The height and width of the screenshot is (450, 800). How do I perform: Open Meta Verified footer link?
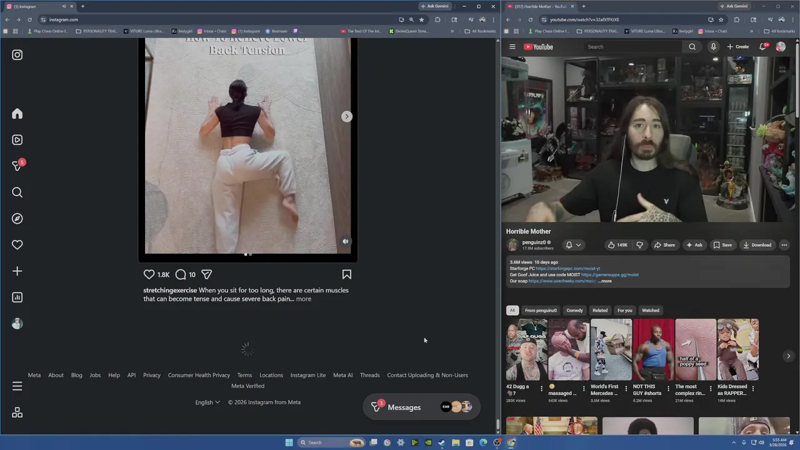tap(247, 386)
